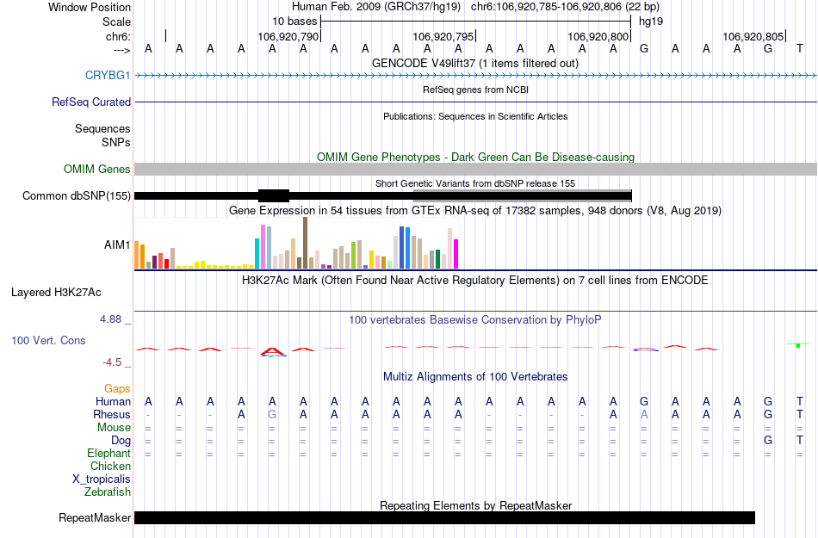The width and height of the screenshot is (818, 538).
Task: Select the Rhesus species label
Action: coord(112,414)
